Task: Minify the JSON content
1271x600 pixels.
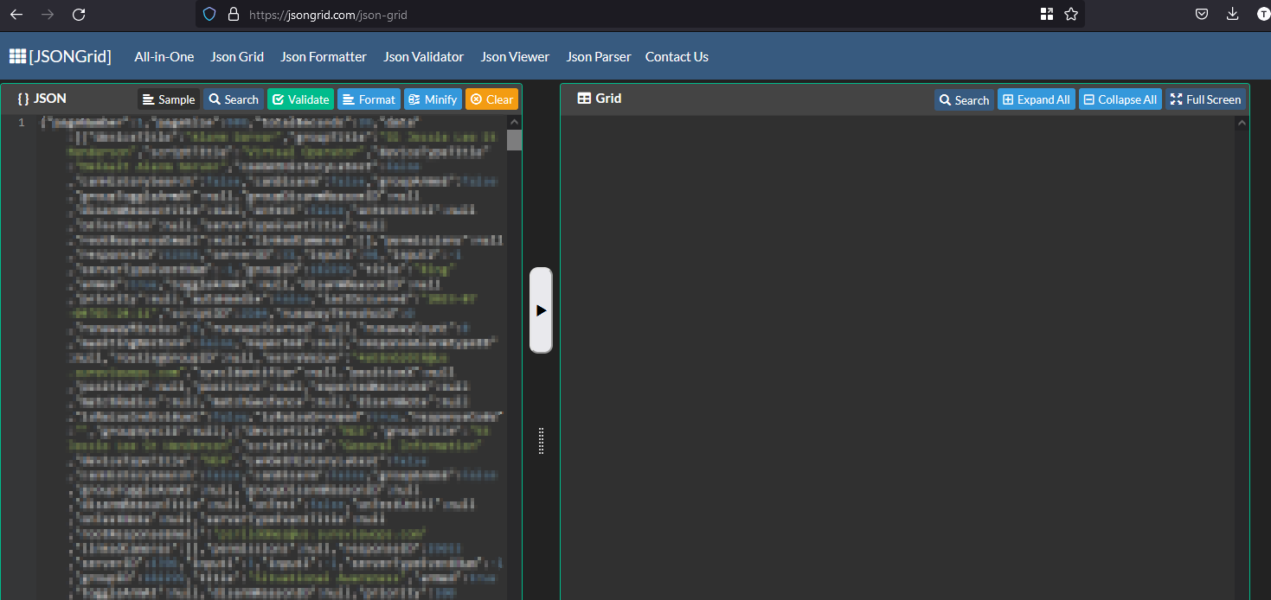Action: (433, 99)
